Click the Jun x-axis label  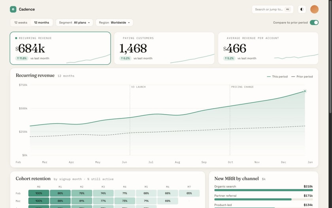pyautogui.click(x=124, y=162)
